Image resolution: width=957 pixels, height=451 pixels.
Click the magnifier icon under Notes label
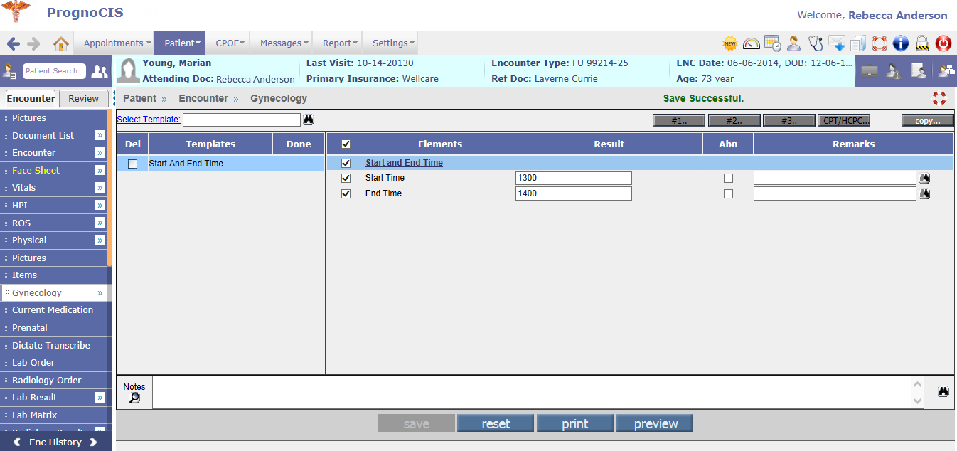(x=134, y=398)
